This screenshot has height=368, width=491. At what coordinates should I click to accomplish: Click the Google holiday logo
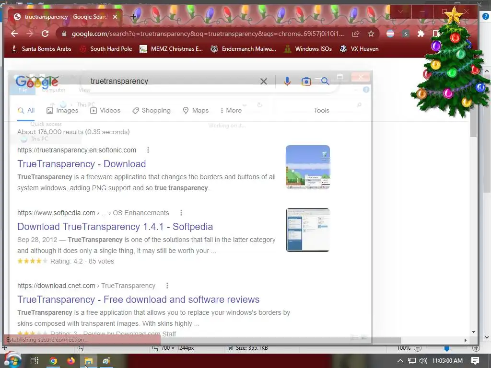(37, 81)
